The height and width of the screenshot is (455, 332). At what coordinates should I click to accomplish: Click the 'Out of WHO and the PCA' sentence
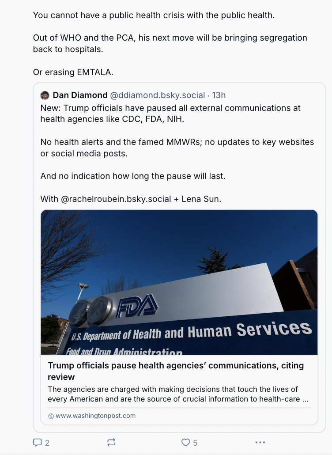(x=170, y=44)
